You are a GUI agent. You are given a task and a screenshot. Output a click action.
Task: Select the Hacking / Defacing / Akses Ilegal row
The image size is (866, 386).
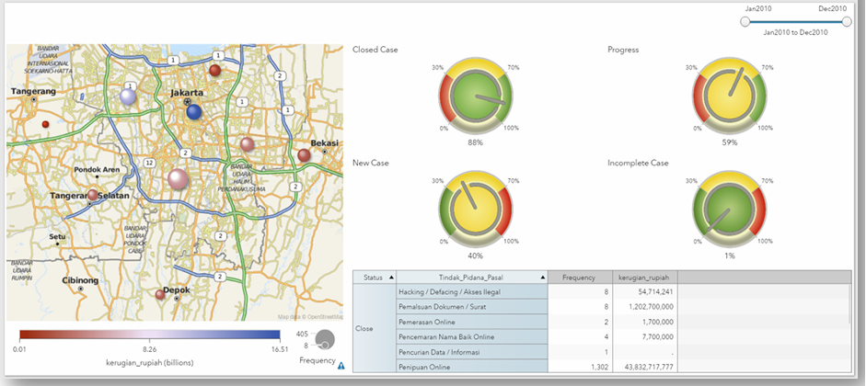coord(472,291)
